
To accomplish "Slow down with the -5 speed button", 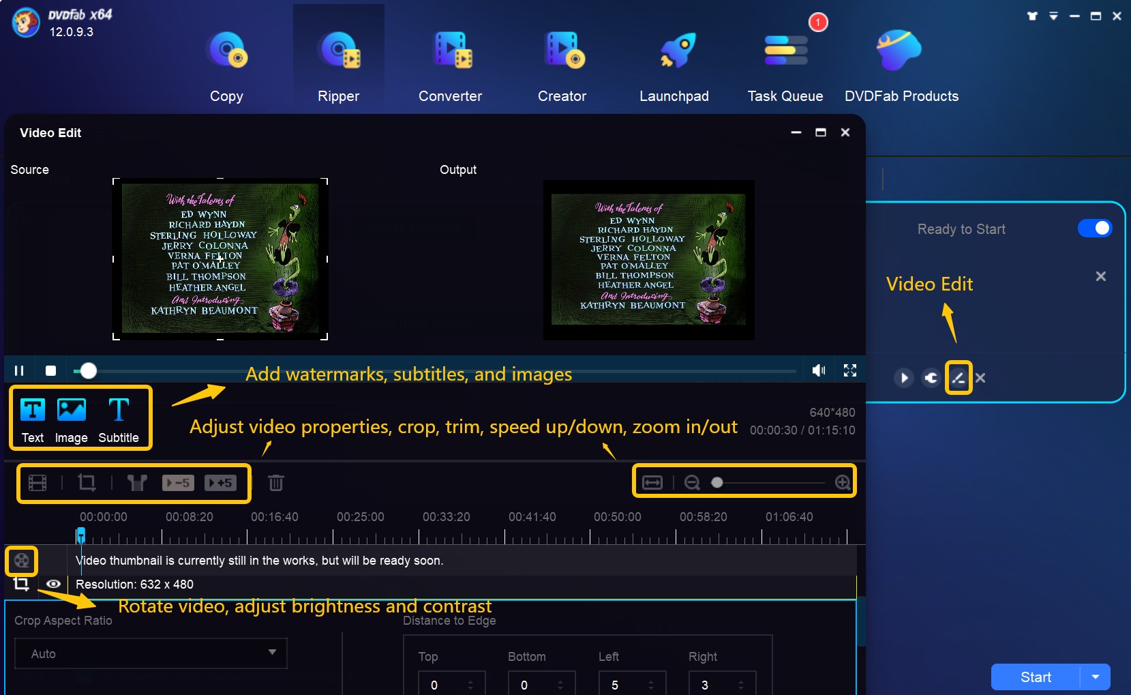I will (178, 483).
